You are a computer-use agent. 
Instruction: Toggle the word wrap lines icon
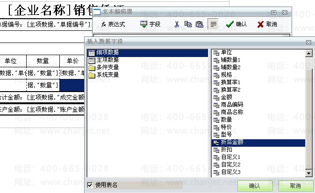coord(213,24)
